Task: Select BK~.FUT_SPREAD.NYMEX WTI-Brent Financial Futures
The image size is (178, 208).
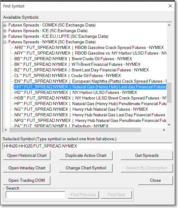Action: [x=77, y=64]
